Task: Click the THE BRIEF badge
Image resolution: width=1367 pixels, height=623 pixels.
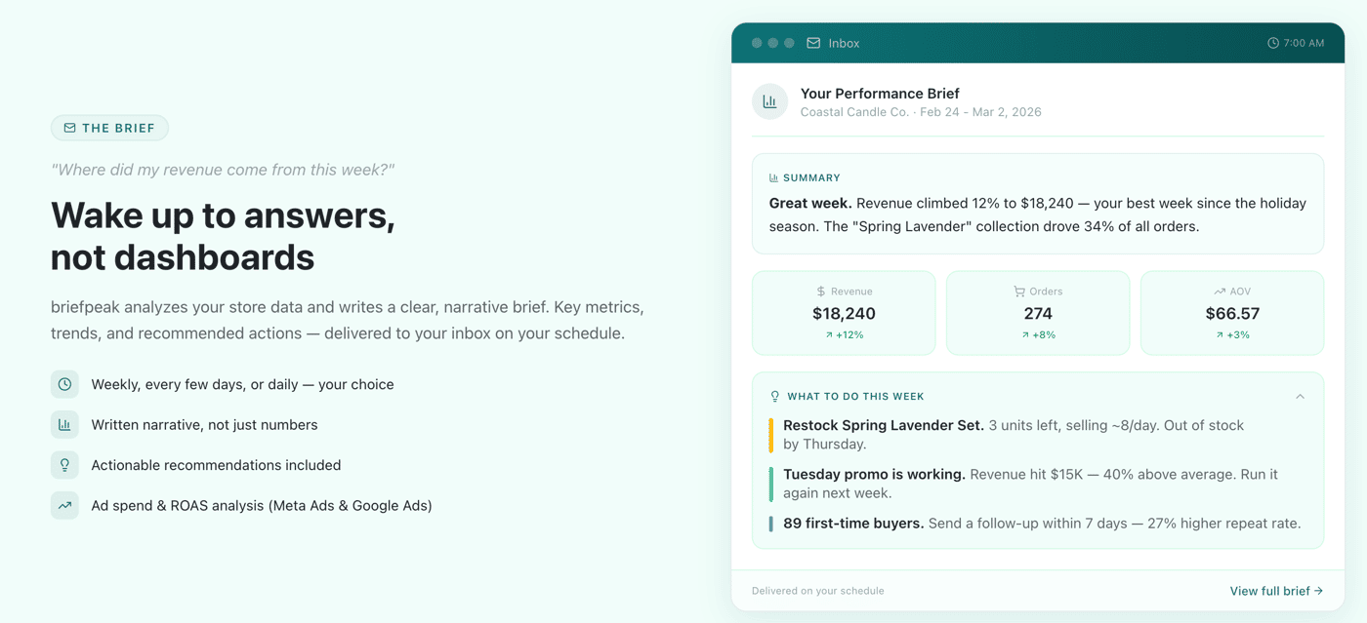Action: click(x=109, y=128)
